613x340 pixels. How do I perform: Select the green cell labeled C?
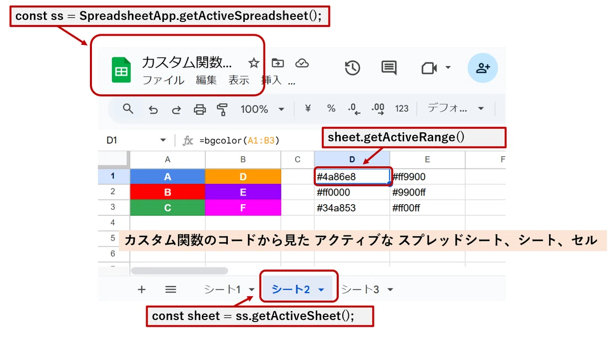pyautogui.click(x=168, y=208)
